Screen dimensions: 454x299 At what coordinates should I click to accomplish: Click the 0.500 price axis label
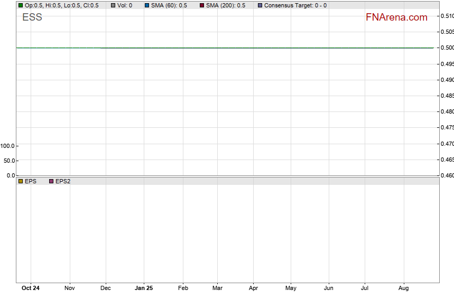[447, 48]
